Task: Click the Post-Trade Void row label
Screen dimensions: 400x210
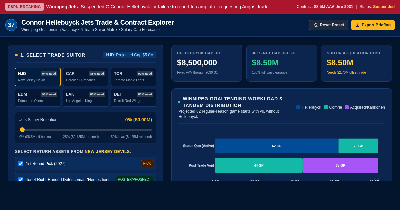Action: (x=201, y=165)
